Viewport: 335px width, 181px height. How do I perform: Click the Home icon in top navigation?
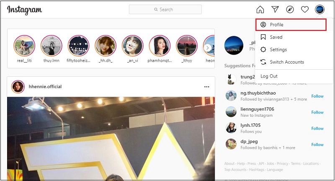click(260, 10)
